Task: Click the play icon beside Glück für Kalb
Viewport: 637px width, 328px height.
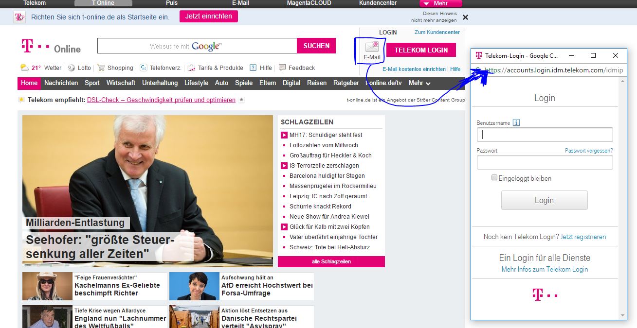Action: point(284,227)
